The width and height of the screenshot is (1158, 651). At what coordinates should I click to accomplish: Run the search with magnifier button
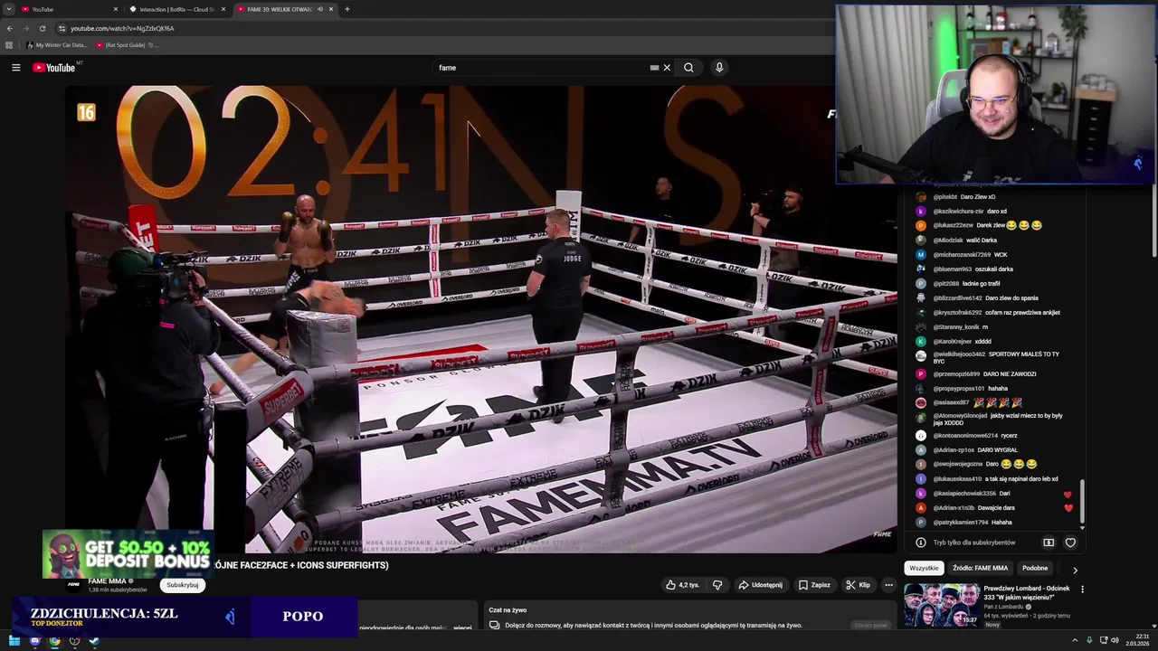[688, 68]
